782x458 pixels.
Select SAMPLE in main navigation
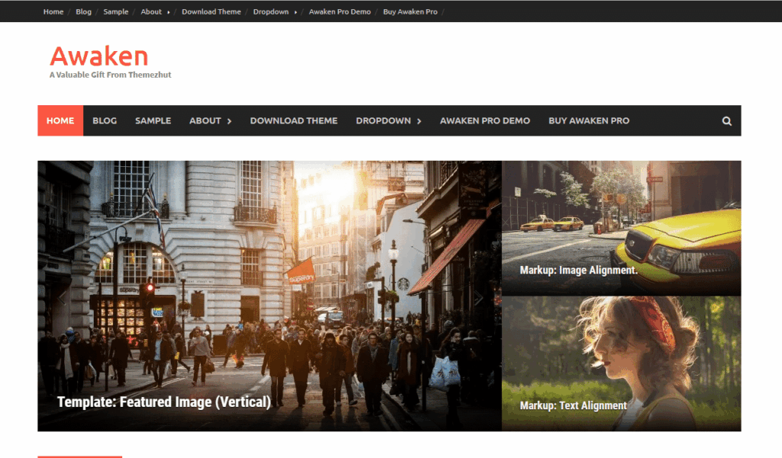pos(153,120)
